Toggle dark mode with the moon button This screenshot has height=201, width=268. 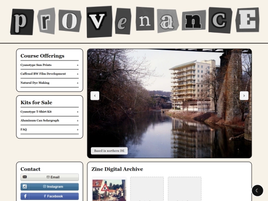tap(257, 191)
